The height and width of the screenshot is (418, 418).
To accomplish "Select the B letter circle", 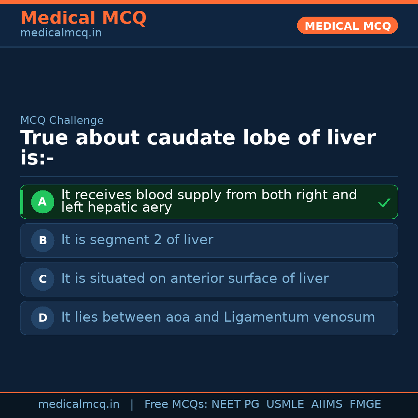I will [43, 240].
